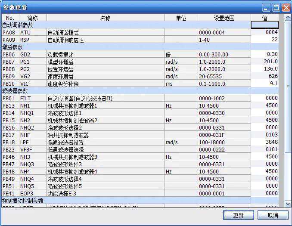The image size is (292, 226).
Task: Select the PA08 ATU value field 0004
Action: click(265, 33)
